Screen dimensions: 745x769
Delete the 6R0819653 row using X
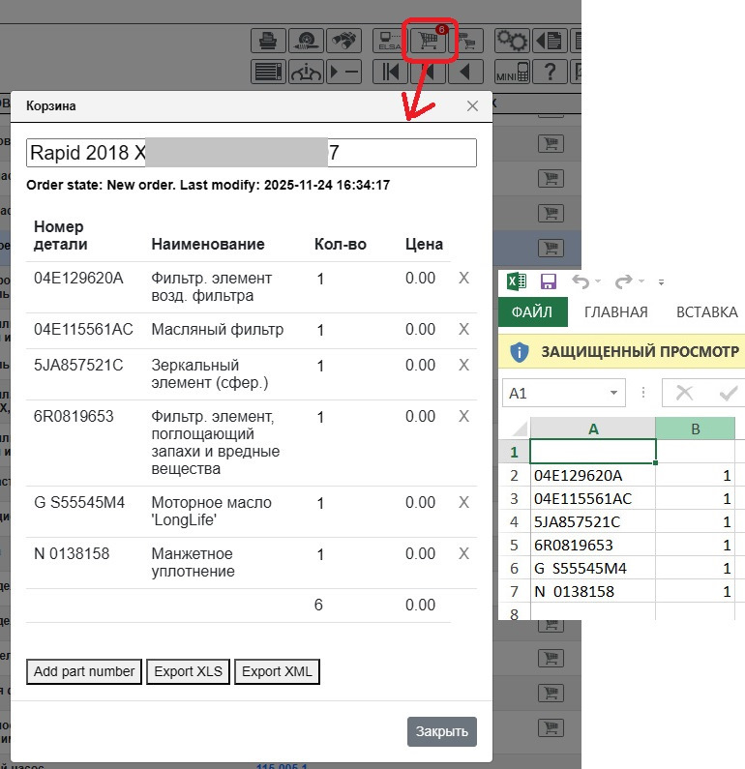pyautogui.click(x=464, y=416)
